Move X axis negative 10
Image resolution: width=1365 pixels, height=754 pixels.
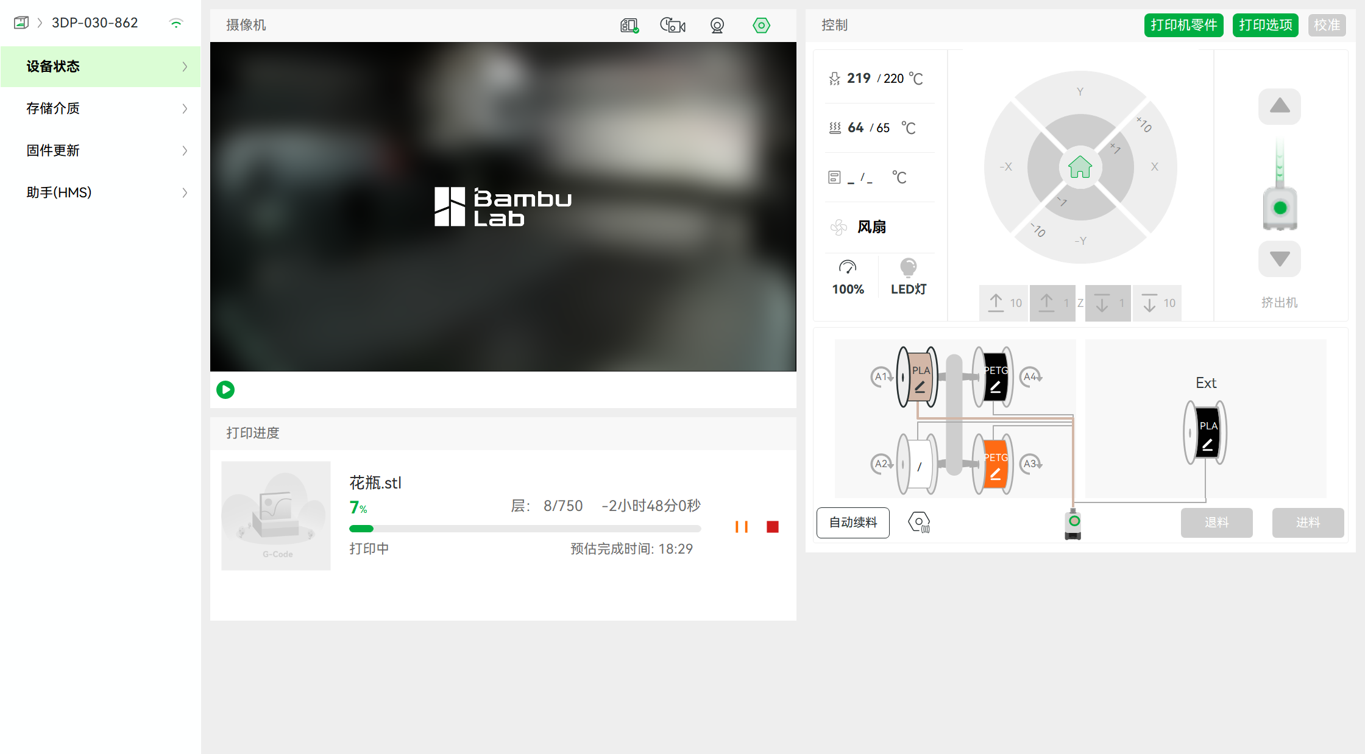click(1004, 167)
